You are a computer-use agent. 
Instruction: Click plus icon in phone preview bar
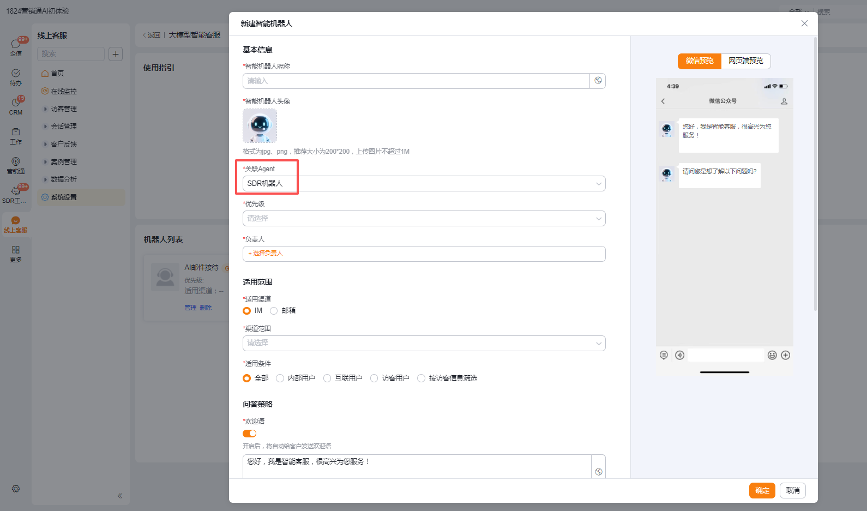pos(786,356)
